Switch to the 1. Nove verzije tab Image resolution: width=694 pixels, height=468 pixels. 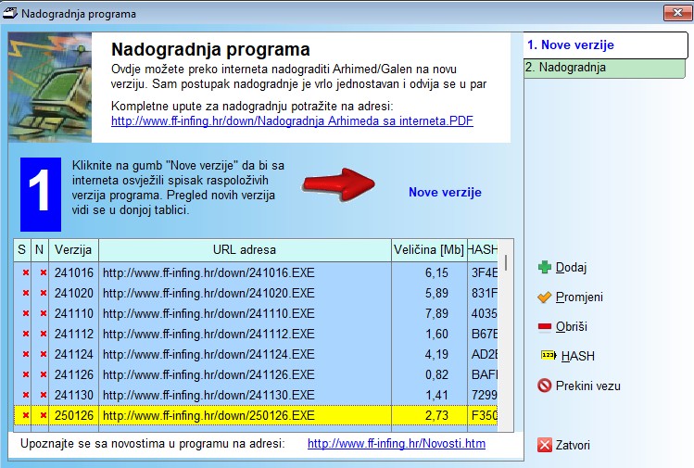[x=605, y=45]
